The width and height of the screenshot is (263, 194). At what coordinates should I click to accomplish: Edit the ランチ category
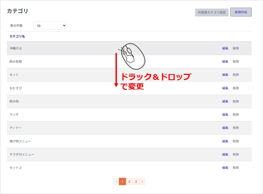225,114
